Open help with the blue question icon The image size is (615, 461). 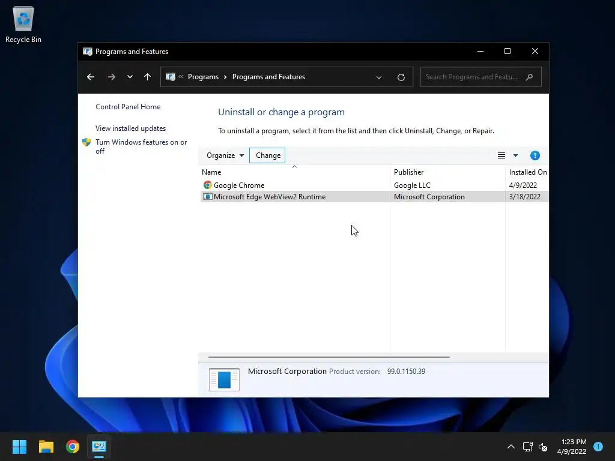point(535,155)
